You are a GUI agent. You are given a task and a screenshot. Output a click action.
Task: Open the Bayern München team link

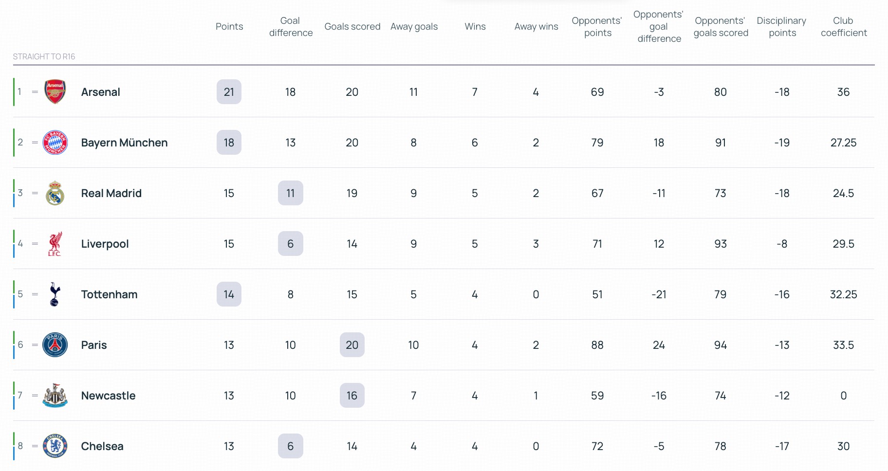coord(124,143)
